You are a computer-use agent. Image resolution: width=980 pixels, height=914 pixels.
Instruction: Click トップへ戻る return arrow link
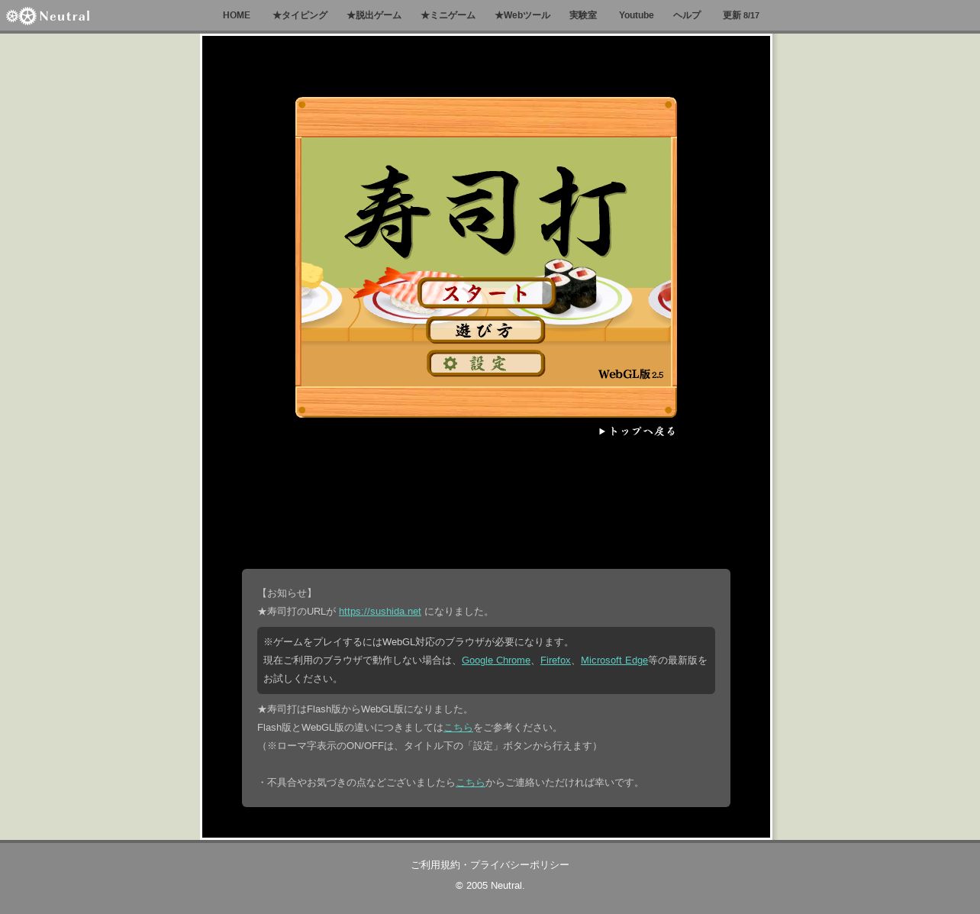(x=637, y=431)
